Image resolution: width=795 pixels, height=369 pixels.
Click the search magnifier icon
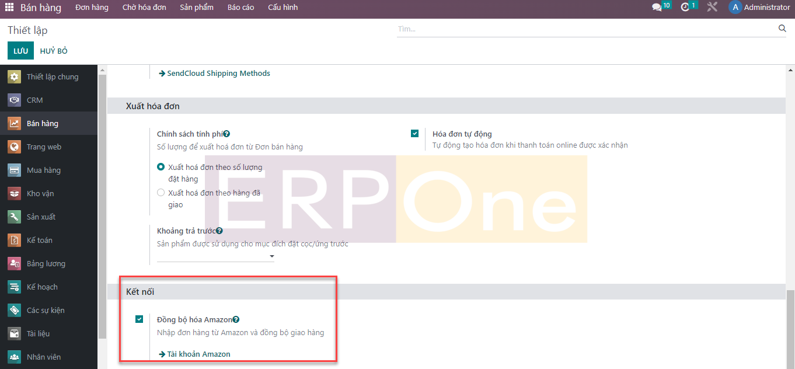[782, 29]
